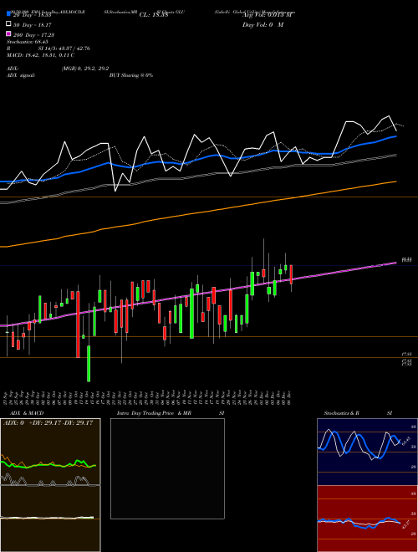Image resolution: width=418 pixels, height=552 pixels.
Task: Open the empty Intra Day Trading Price panel
Action: 167,468
